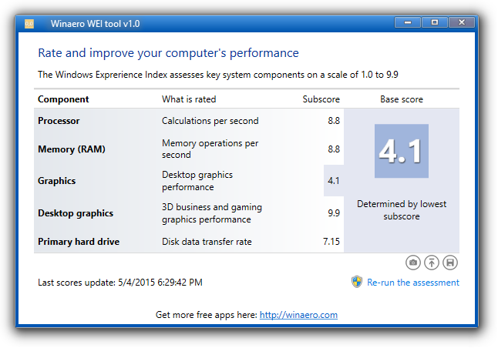The width and height of the screenshot is (498, 348).
Task: Click the camera screenshot icon
Action: click(413, 263)
